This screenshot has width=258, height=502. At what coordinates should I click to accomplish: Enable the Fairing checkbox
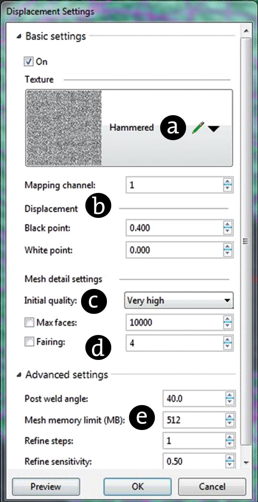pos(29,342)
